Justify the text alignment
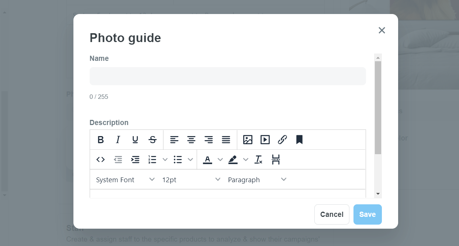 [x=226, y=140]
